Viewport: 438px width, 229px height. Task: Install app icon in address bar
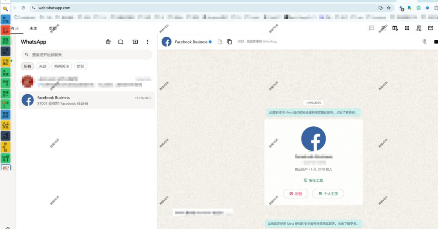pos(380,8)
